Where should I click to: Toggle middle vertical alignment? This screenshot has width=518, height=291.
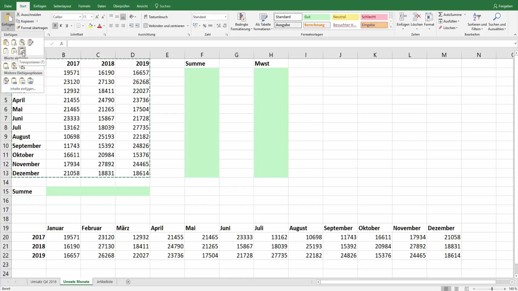coord(117,17)
